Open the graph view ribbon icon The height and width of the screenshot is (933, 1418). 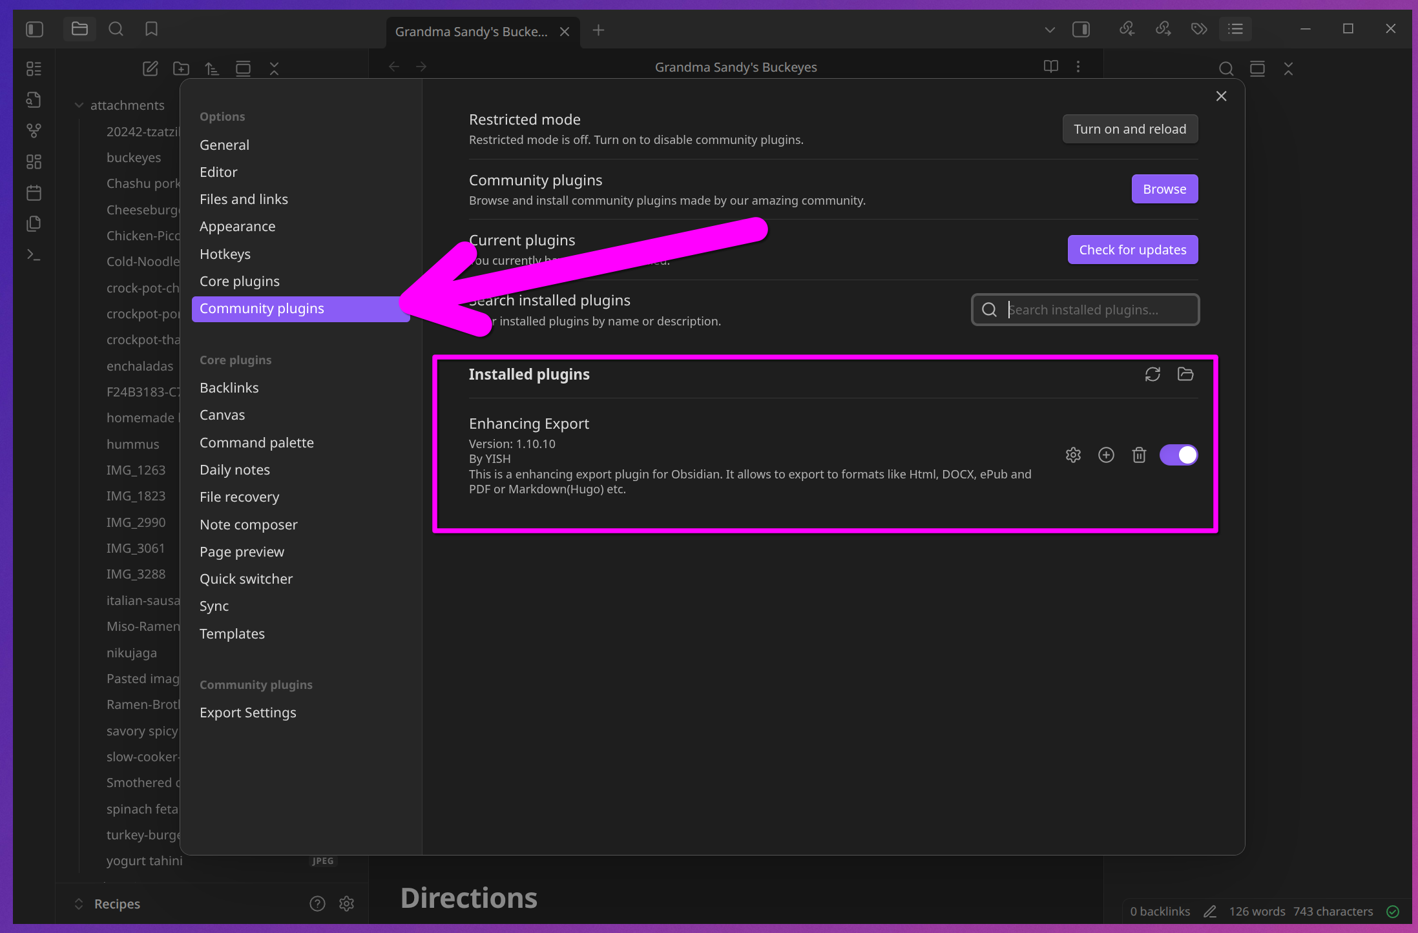pos(34,131)
